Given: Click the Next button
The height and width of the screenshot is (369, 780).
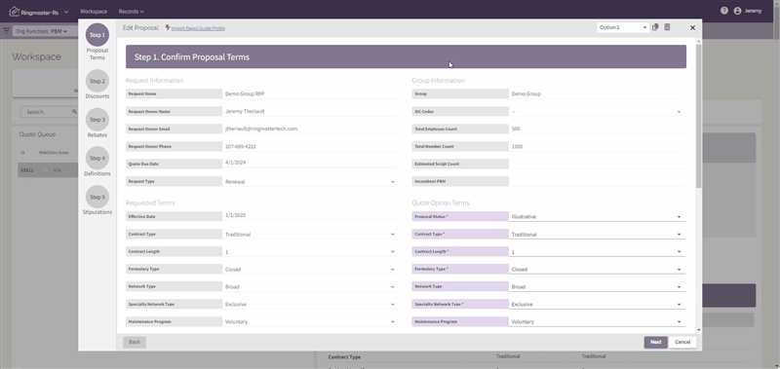Looking at the screenshot, I should coord(655,342).
